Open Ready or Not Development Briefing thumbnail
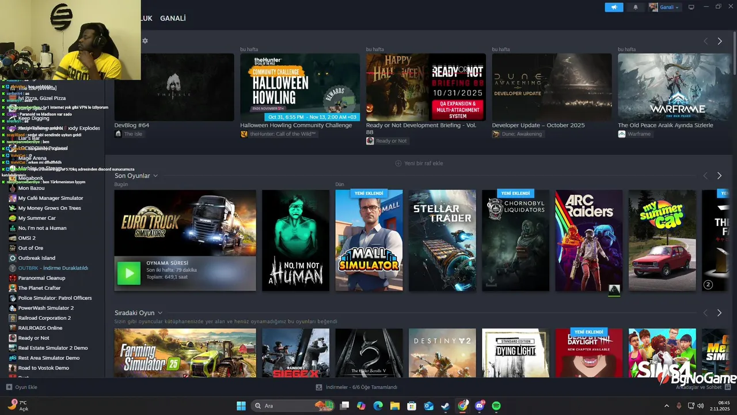This screenshot has height=415, width=737. point(426,87)
